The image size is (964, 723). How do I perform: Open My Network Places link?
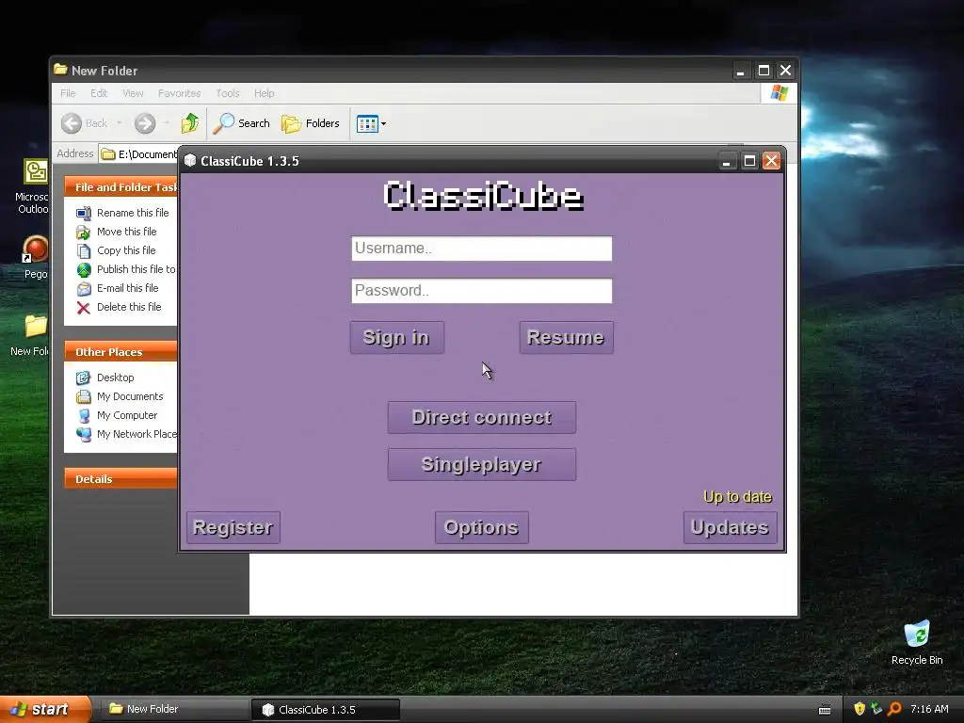click(x=126, y=434)
